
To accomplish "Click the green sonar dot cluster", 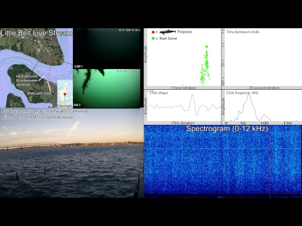I will tap(205, 66).
